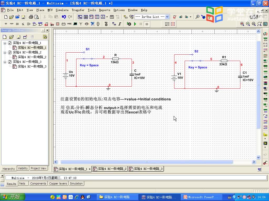The image size is (269, 201).
Task: Select resistor R 15kΩ in the schematic
Action: point(116,59)
